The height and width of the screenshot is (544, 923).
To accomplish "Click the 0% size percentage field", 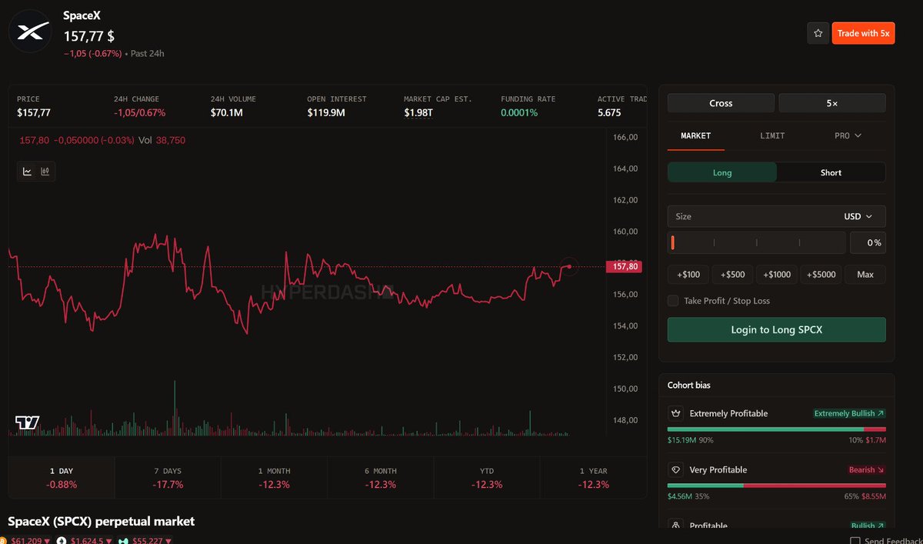I will click(868, 242).
